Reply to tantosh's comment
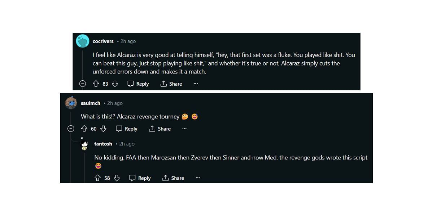 [x=140, y=178]
